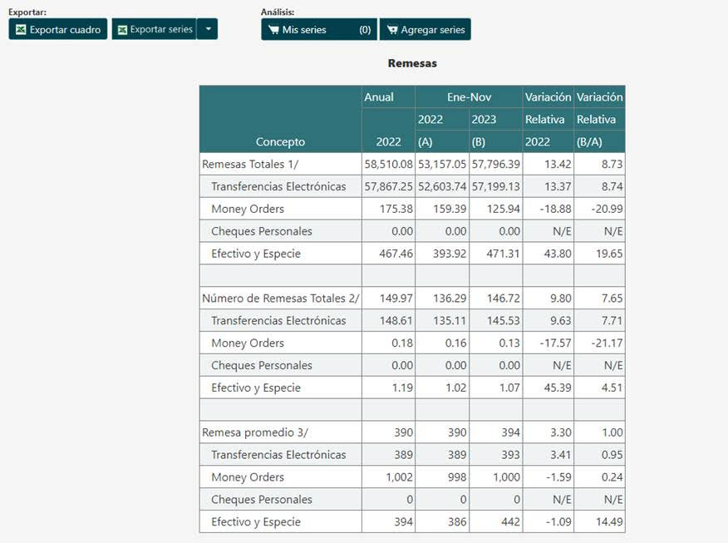The height and width of the screenshot is (543, 728).
Task: Click the cart icon on Agregar series
Action: 392,30
